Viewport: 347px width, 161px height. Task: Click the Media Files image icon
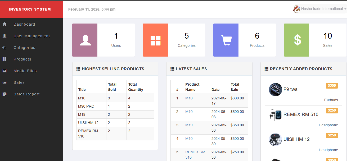tap(4, 71)
